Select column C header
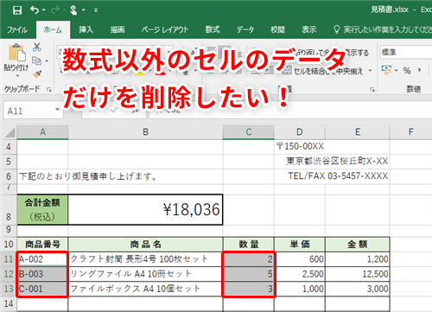Viewport: 432px width, 312px height. click(x=249, y=132)
